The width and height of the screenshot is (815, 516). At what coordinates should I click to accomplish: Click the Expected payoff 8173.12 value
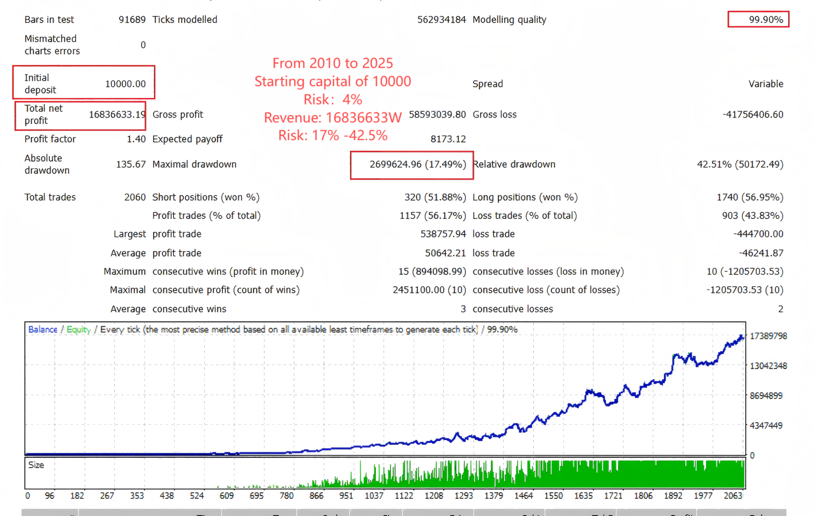click(x=448, y=139)
